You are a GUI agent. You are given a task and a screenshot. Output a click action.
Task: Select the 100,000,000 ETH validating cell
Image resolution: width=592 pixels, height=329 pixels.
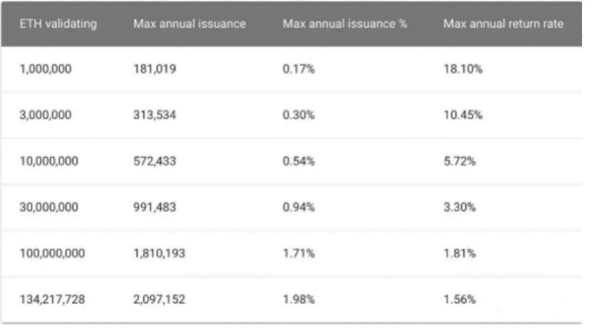[x=52, y=254]
